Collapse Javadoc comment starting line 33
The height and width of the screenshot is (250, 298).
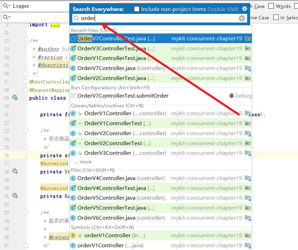pyautogui.click(x=26, y=213)
